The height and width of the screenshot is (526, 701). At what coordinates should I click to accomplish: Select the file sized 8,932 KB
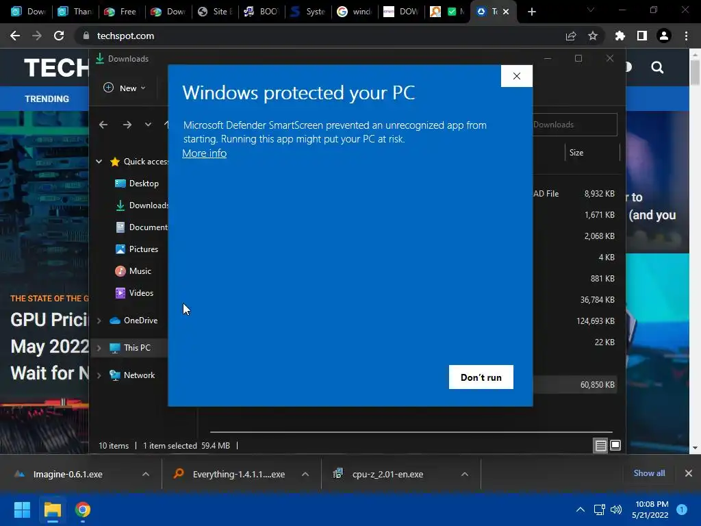pos(600,194)
